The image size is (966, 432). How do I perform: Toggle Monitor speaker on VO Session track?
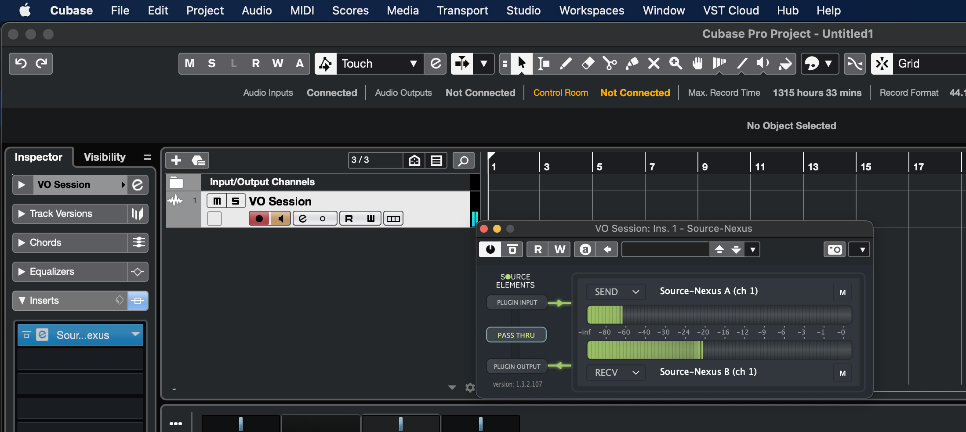(x=280, y=219)
